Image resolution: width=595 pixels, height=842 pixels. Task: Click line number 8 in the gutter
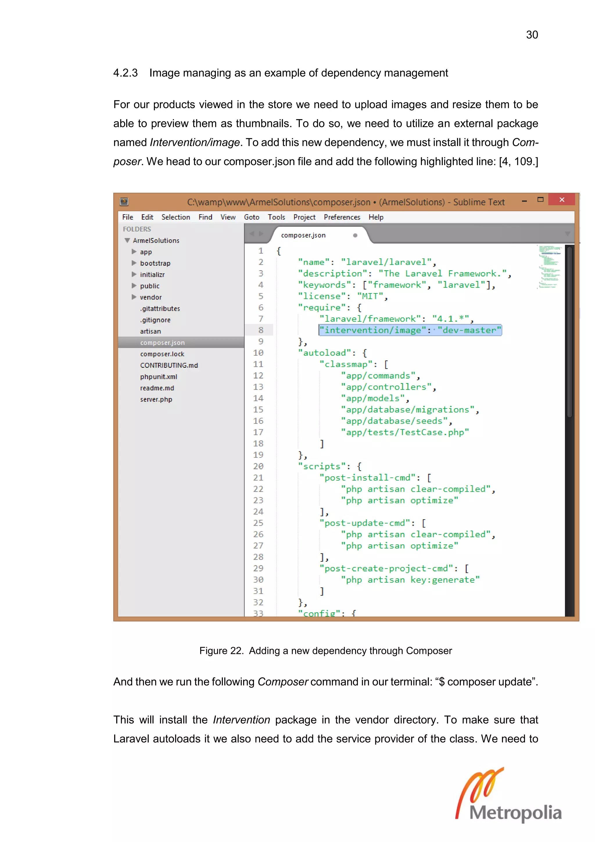click(261, 330)
